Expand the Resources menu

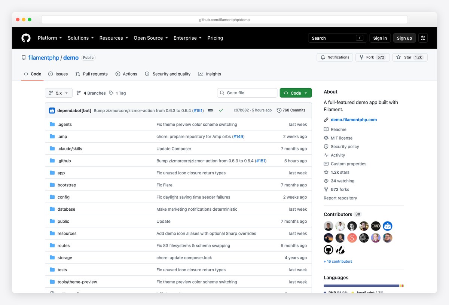pos(114,38)
